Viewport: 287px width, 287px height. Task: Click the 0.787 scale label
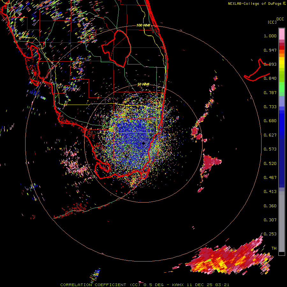(270, 92)
